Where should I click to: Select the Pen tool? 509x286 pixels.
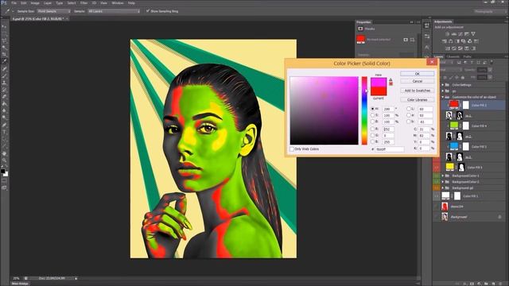pos(4,125)
